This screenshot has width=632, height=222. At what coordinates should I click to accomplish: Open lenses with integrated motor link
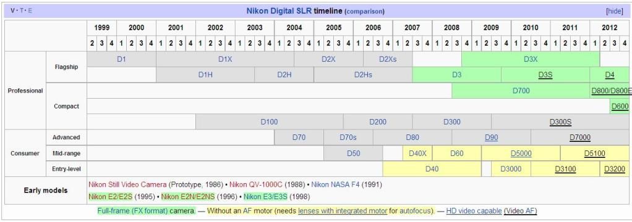tap(343, 211)
